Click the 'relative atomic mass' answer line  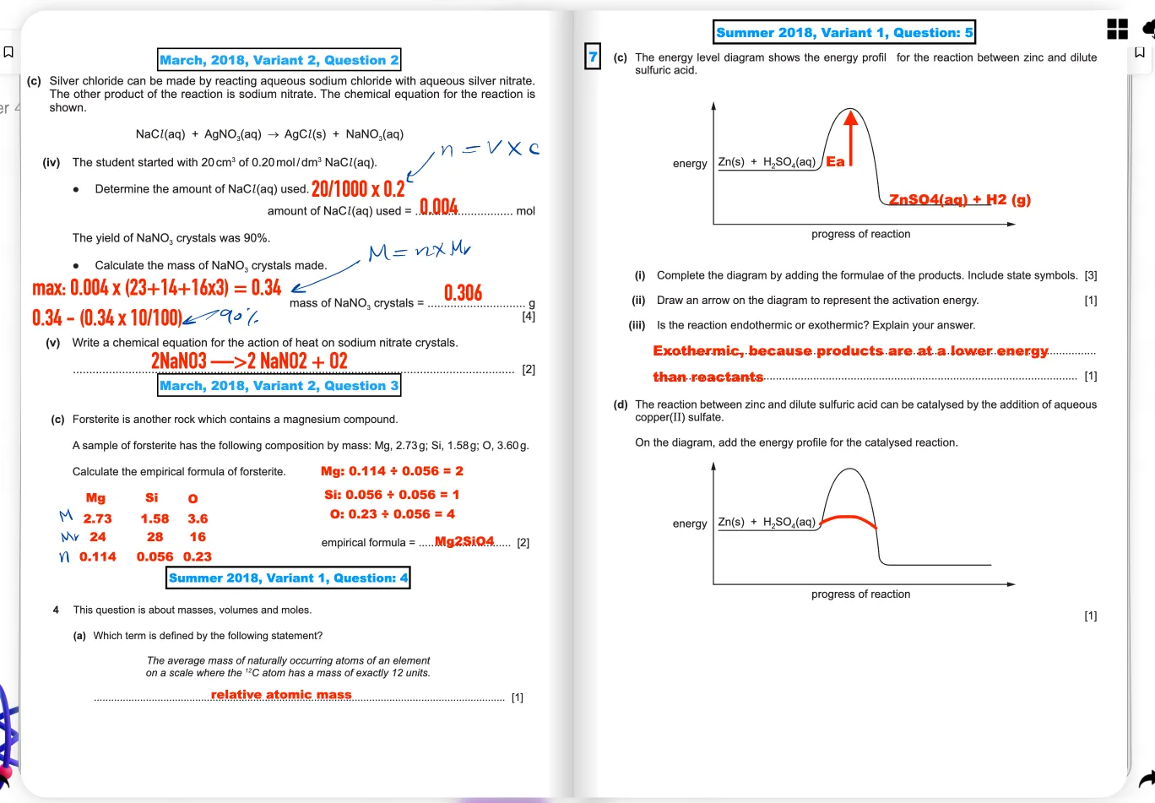281,694
